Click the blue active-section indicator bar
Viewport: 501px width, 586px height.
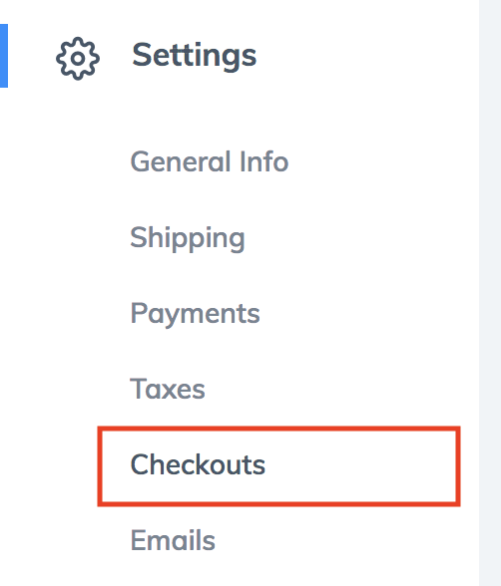click(x=4, y=56)
